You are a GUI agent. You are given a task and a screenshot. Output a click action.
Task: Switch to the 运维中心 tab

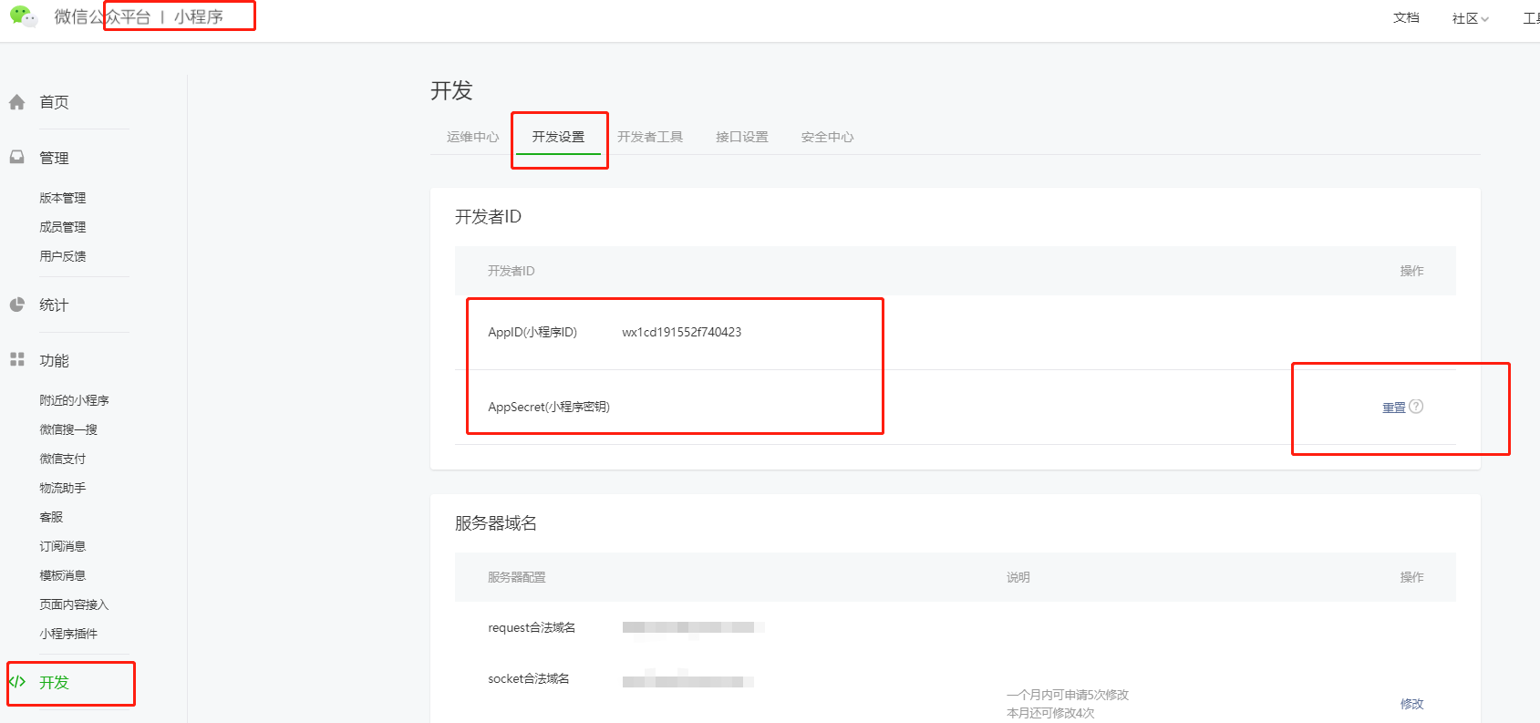[x=473, y=137]
